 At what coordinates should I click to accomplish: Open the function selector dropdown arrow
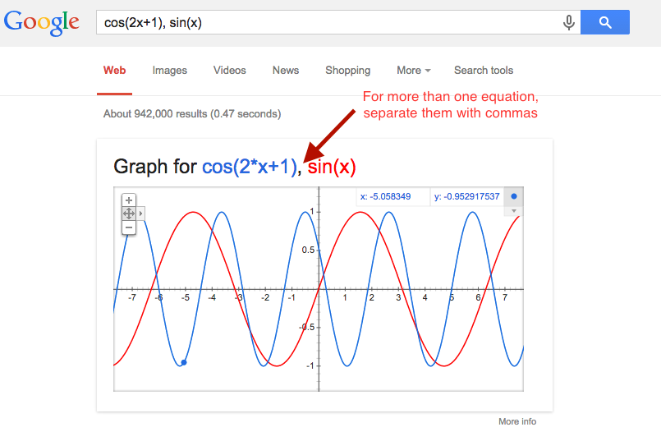point(514,211)
